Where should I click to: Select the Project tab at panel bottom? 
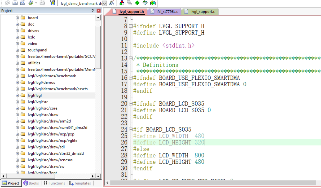[11, 183]
